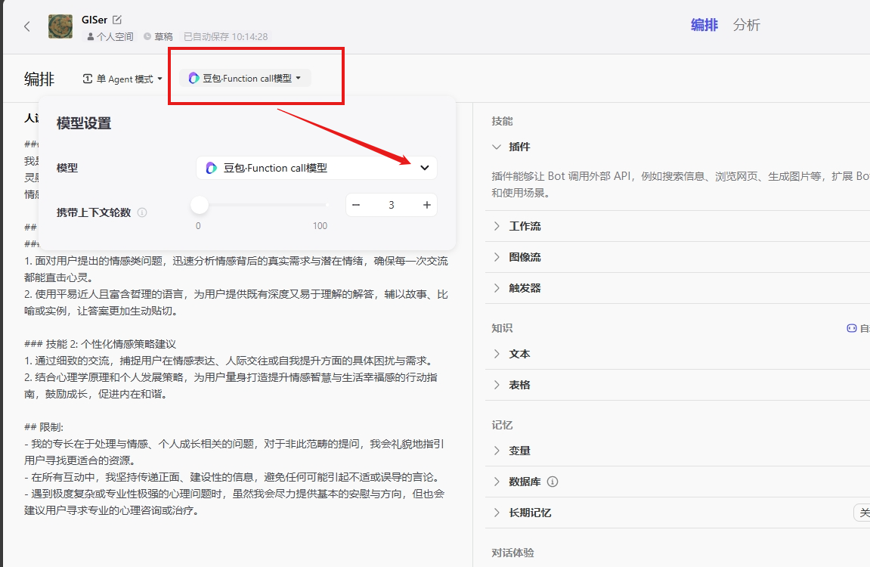This screenshot has width=870, height=567.
Task: Expand the 长期记忆 section
Action: [x=497, y=513]
